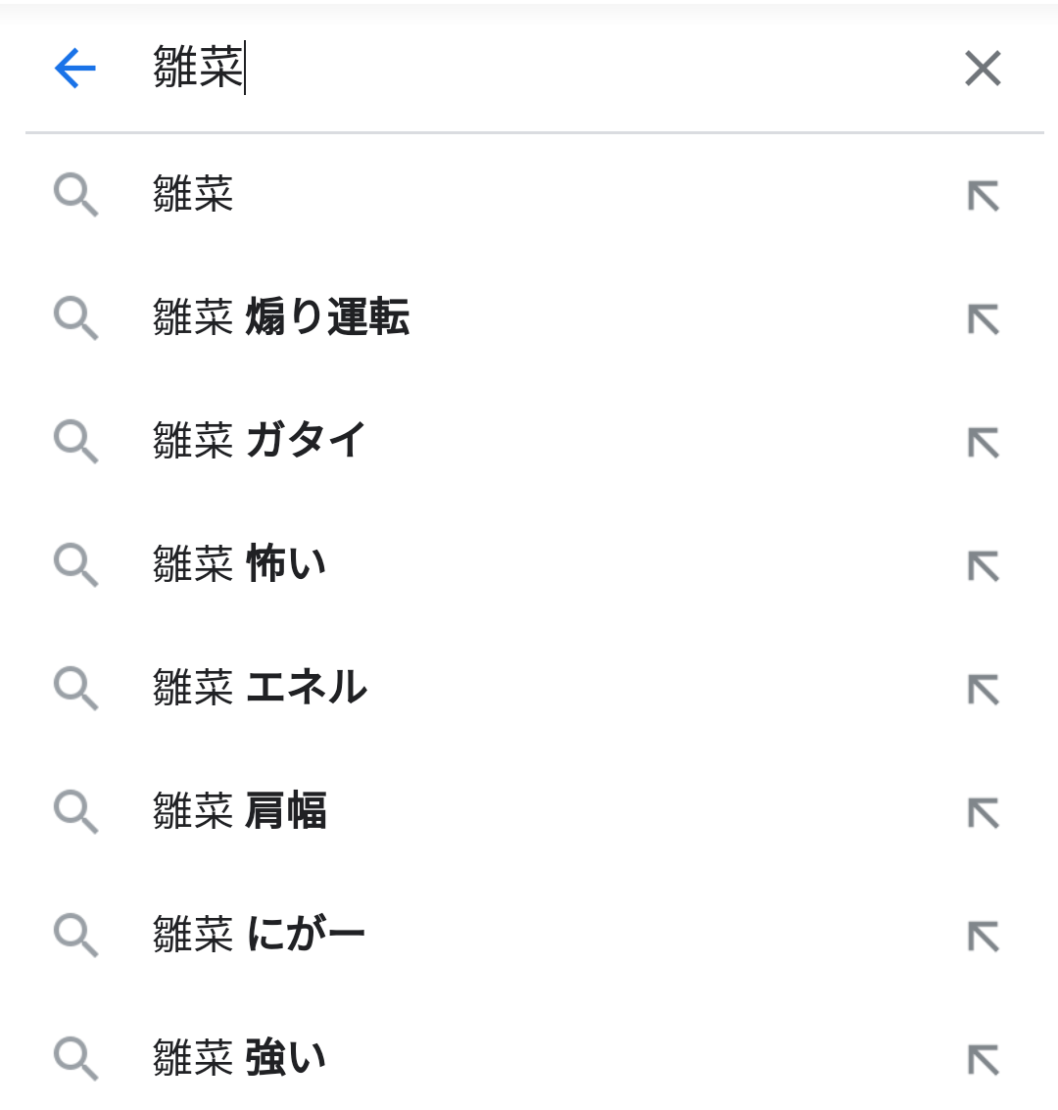Insert 雛菜 強い via its arrow icon
The image size is (1058, 1110).
coord(983,1060)
